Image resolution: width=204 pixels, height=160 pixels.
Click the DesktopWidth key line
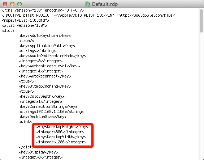61,137
